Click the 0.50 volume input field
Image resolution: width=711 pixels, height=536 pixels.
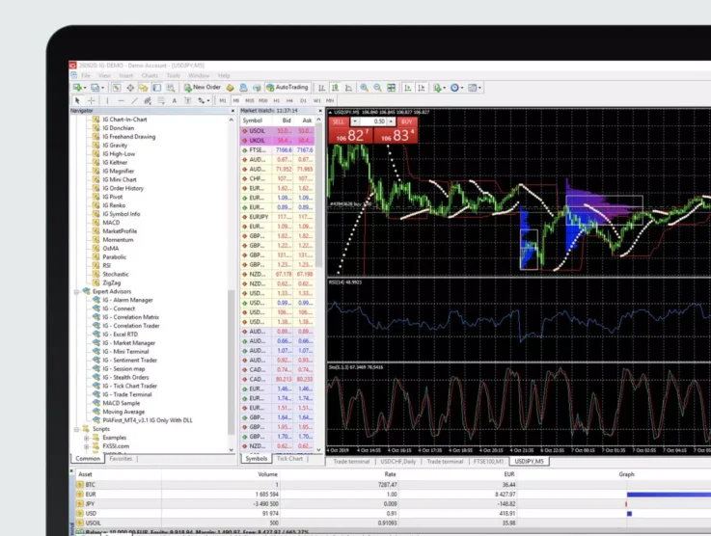pos(372,121)
